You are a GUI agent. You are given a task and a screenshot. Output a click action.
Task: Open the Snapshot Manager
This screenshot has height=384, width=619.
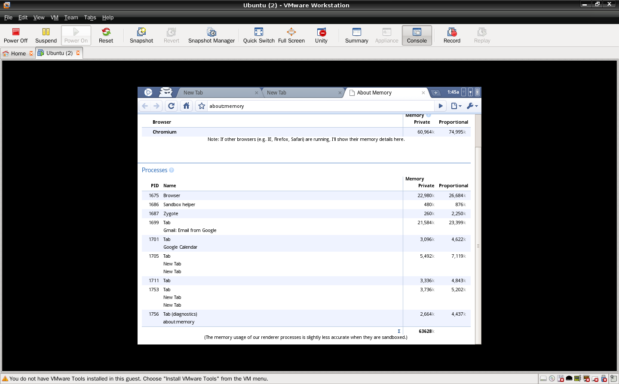coord(211,35)
